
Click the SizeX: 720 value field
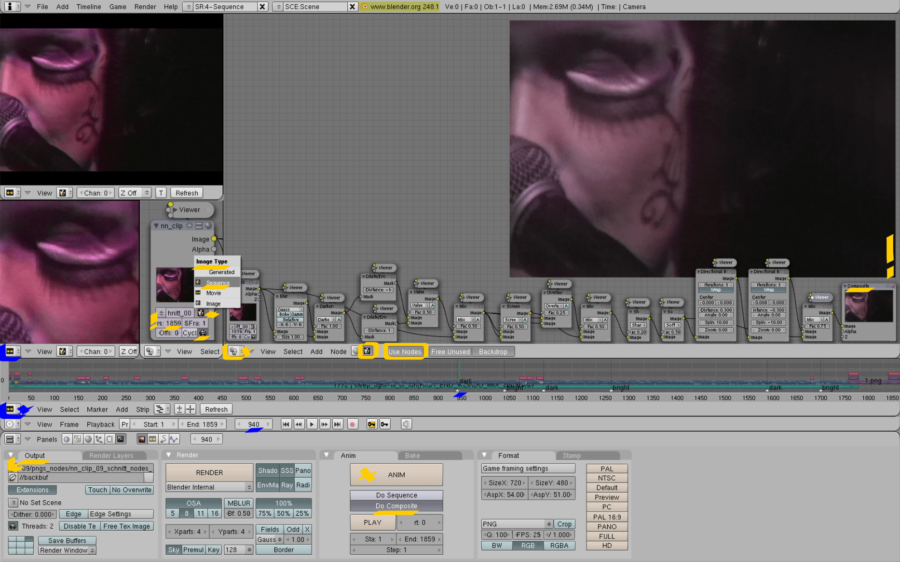(x=505, y=482)
